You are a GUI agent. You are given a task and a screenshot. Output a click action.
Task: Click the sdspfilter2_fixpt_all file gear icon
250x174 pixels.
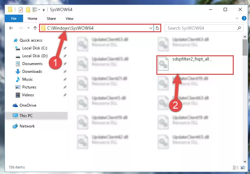pos(163,64)
